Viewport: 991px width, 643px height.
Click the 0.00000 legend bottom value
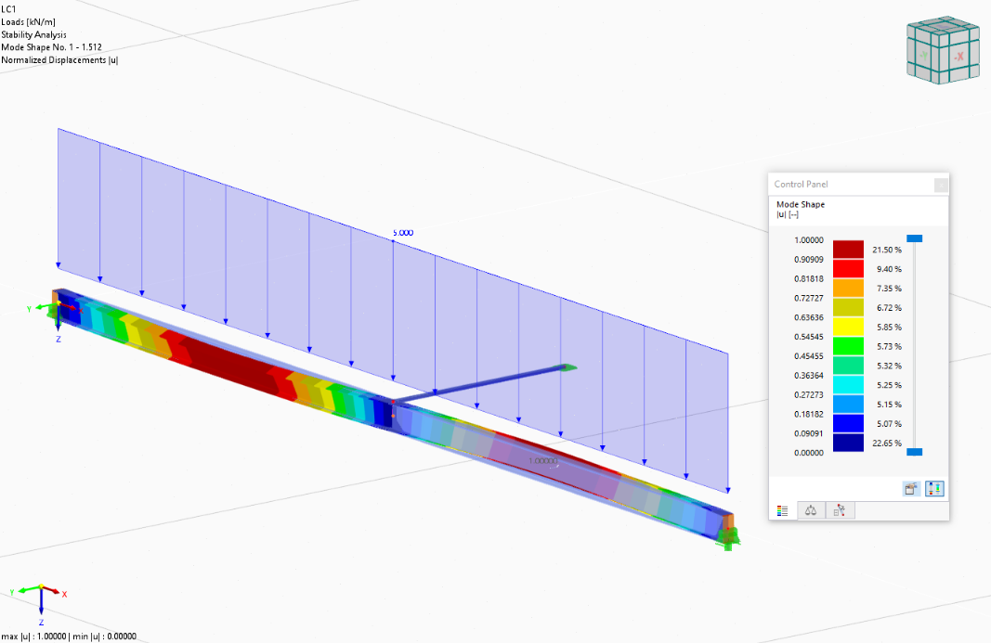[x=809, y=453]
